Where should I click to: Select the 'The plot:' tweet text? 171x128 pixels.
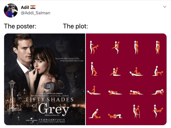point(76,26)
